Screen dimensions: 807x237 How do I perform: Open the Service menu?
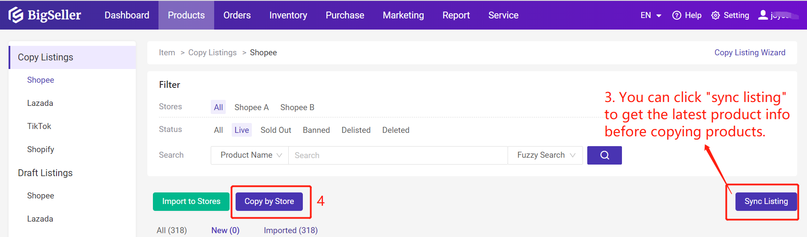point(503,15)
